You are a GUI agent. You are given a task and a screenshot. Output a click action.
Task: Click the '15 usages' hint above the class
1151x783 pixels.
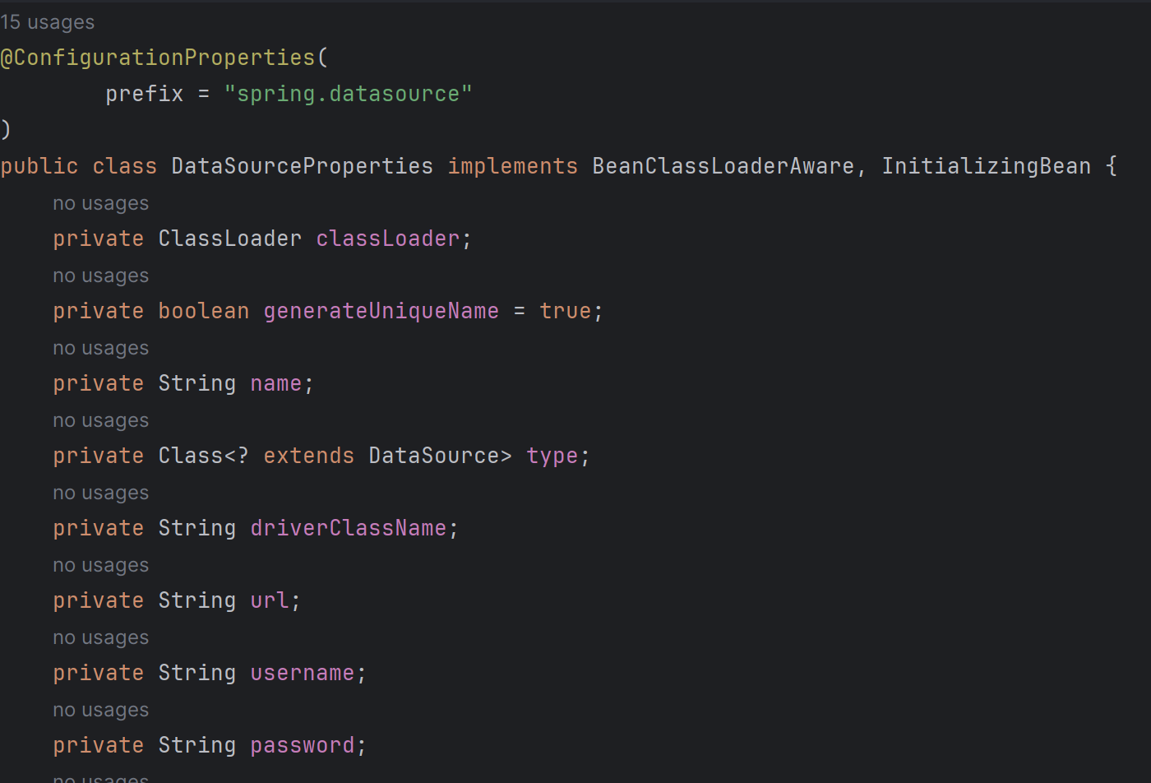tap(47, 22)
